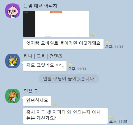133x125 pixels.
Task: Select sender name 민철 구 above 안녕하세요
Action: tap(31, 91)
